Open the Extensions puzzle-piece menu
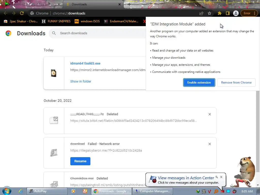The height and width of the screenshot is (195, 260). click(x=220, y=13)
